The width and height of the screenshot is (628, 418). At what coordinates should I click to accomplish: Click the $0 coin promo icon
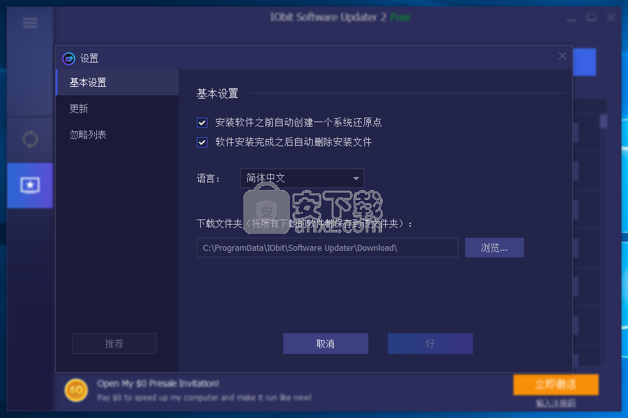coord(76,390)
